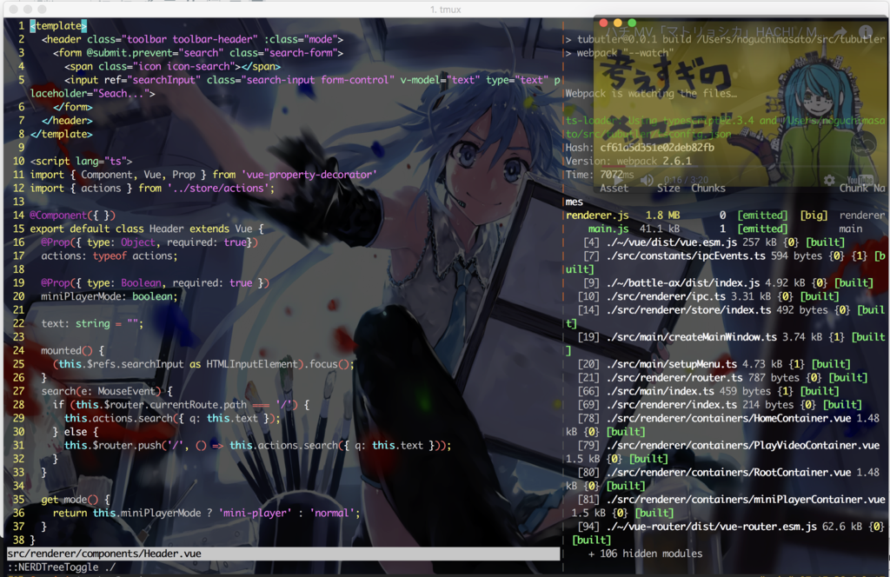The height and width of the screenshot is (577, 890).
Task: Click the mounted() method definition
Action: (73, 350)
